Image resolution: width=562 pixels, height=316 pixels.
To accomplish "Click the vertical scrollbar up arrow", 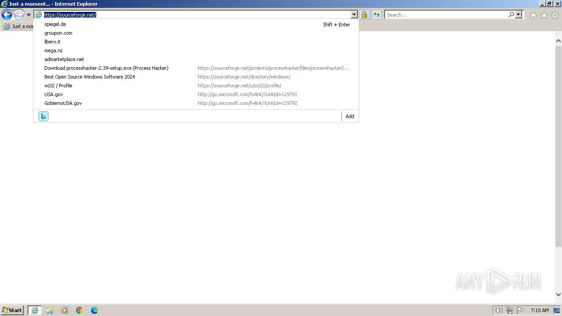I will tap(558, 41).
